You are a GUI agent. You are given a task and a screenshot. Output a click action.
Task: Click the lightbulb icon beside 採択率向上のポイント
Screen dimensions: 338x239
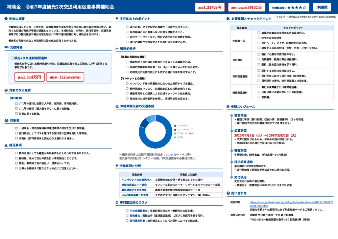pos(117,19)
